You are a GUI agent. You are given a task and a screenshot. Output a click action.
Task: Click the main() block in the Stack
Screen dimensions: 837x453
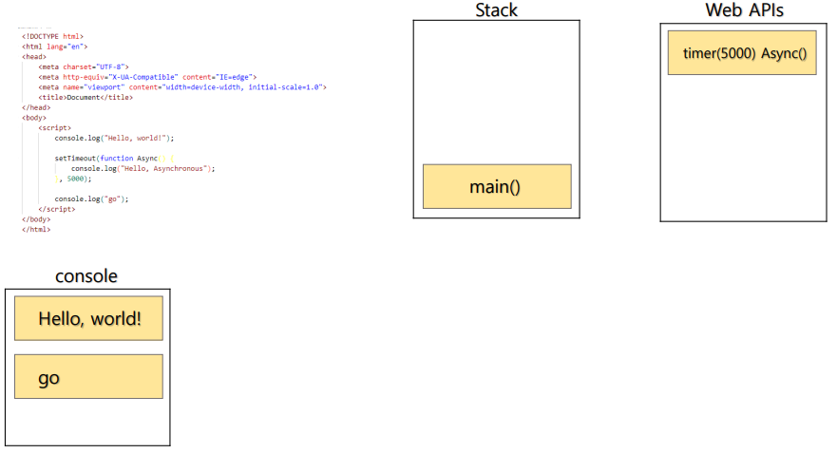497,186
